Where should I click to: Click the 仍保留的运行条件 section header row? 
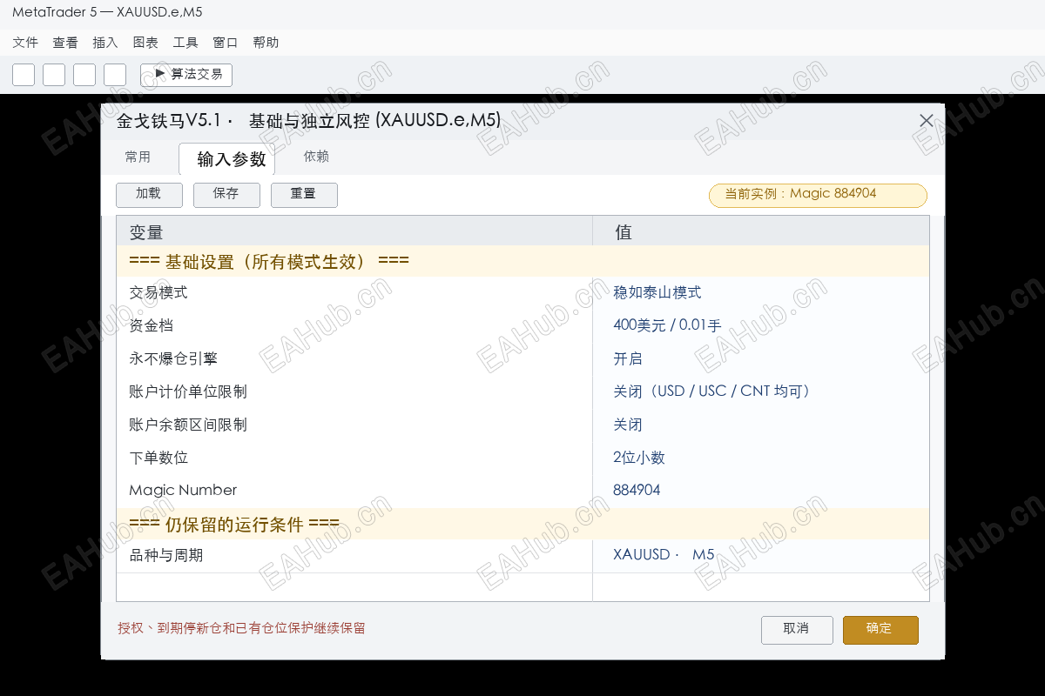[522, 524]
